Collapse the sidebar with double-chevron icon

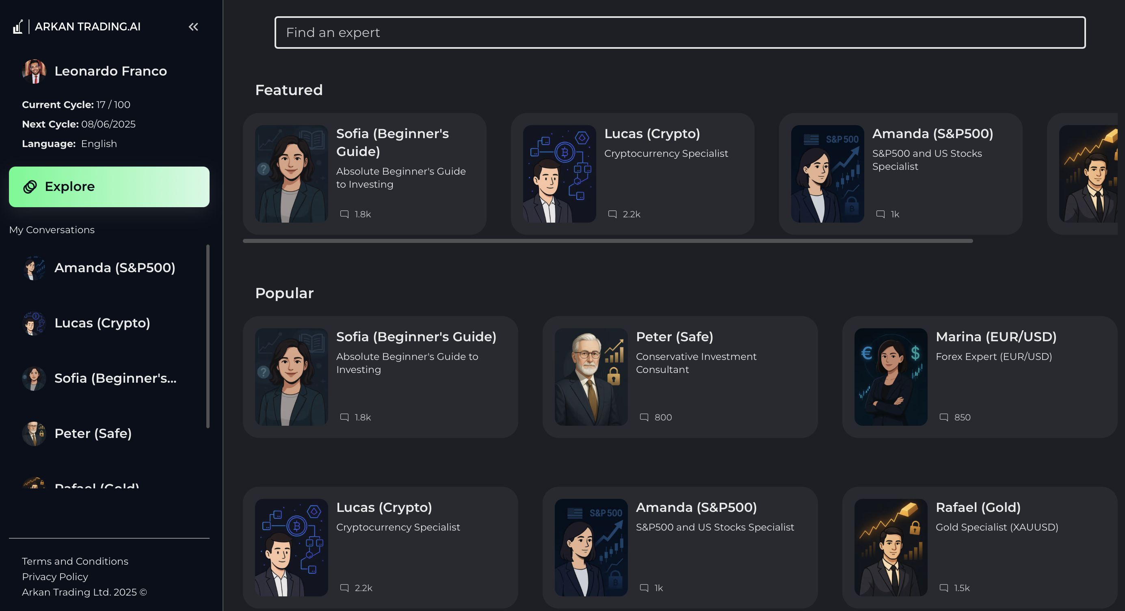(193, 27)
